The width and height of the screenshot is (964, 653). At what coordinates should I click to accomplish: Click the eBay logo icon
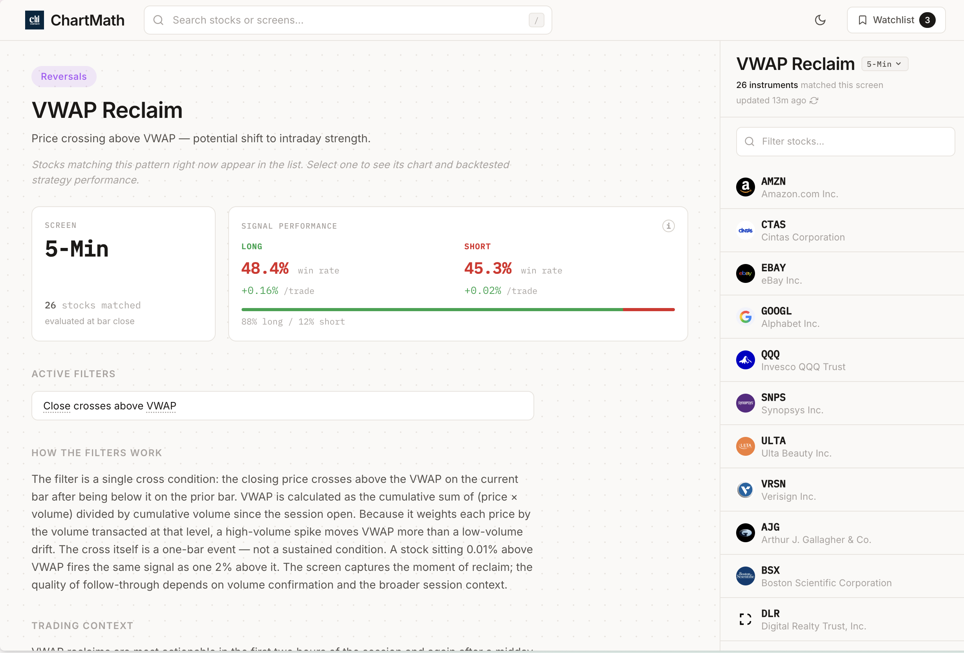click(x=745, y=273)
